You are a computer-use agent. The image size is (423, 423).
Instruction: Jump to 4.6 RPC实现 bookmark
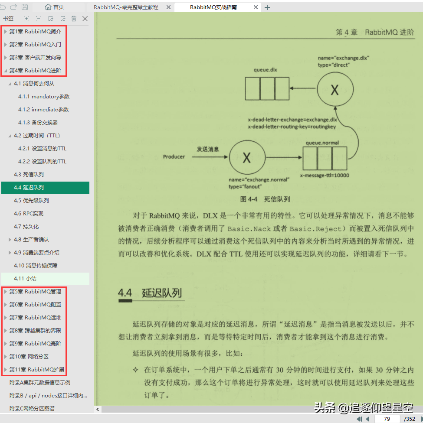click(28, 213)
